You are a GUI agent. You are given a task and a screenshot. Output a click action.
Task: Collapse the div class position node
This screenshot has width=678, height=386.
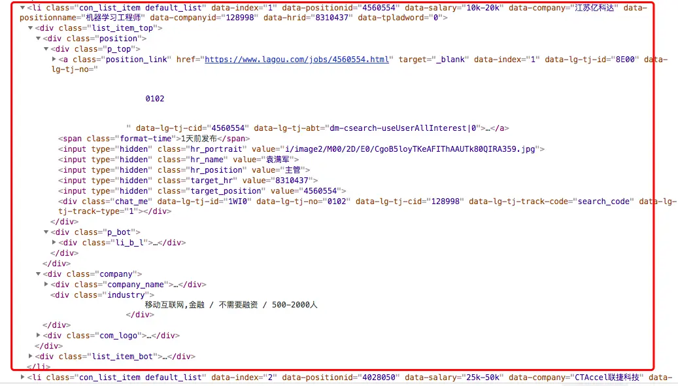(x=38, y=39)
